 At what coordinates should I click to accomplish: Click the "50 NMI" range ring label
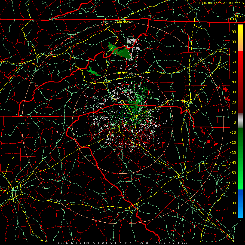(x=122, y=73)
